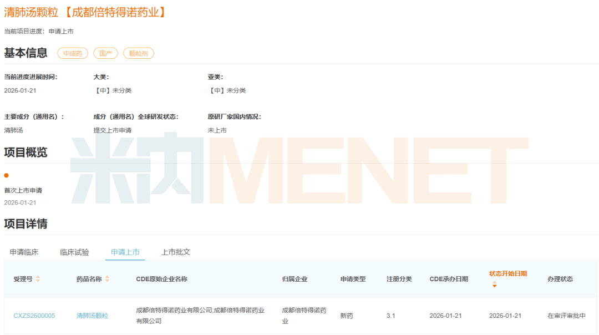Sort by 状态开始日期 column arrows
Image resolution: width=599 pixels, height=335 pixels.
coord(495,284)
